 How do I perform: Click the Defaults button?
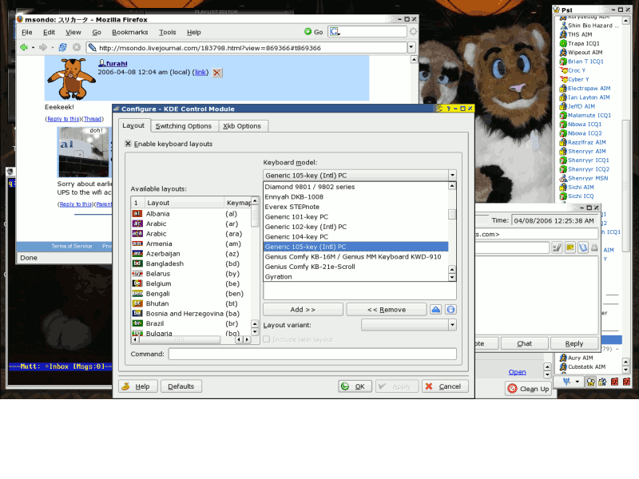181,386
